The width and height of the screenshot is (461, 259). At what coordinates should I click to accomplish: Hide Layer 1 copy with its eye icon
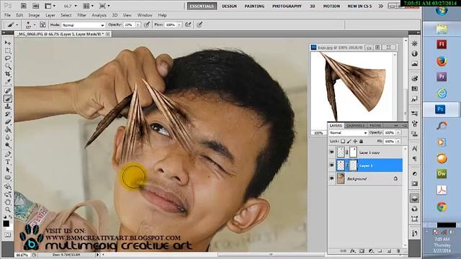pyautogui.click(x=332, y=152)
